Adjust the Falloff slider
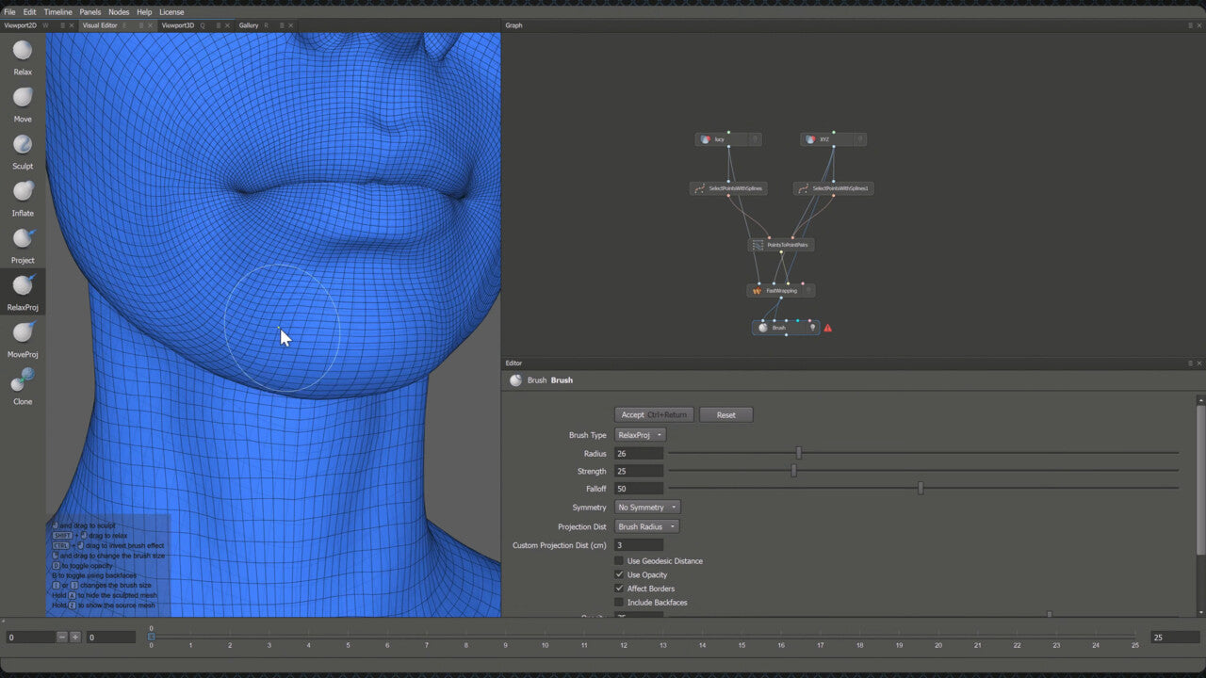 tap(921, 488)
